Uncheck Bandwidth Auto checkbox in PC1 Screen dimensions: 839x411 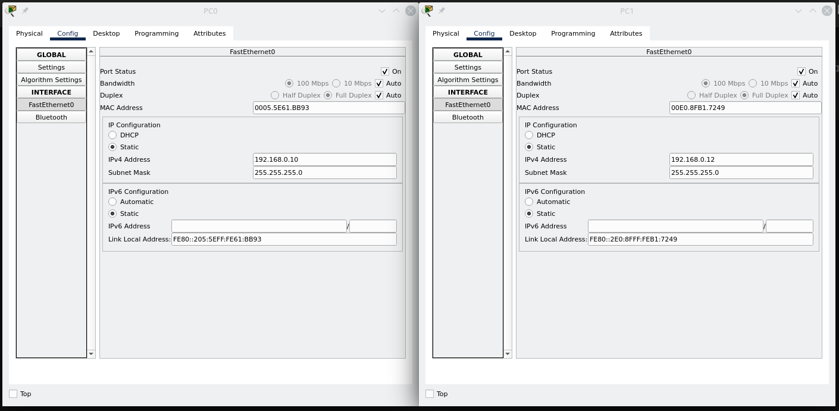pos(796,83)
